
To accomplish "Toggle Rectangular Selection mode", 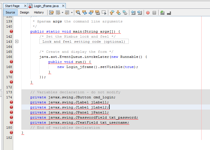I will [x=104, y=13].
